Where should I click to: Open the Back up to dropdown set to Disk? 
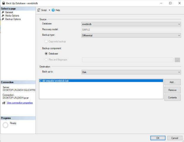point(131,72)
